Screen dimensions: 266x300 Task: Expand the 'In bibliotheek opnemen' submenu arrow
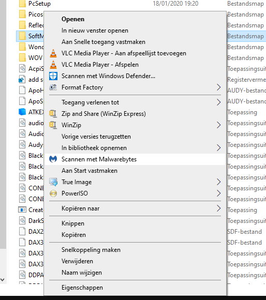(219, 148)
